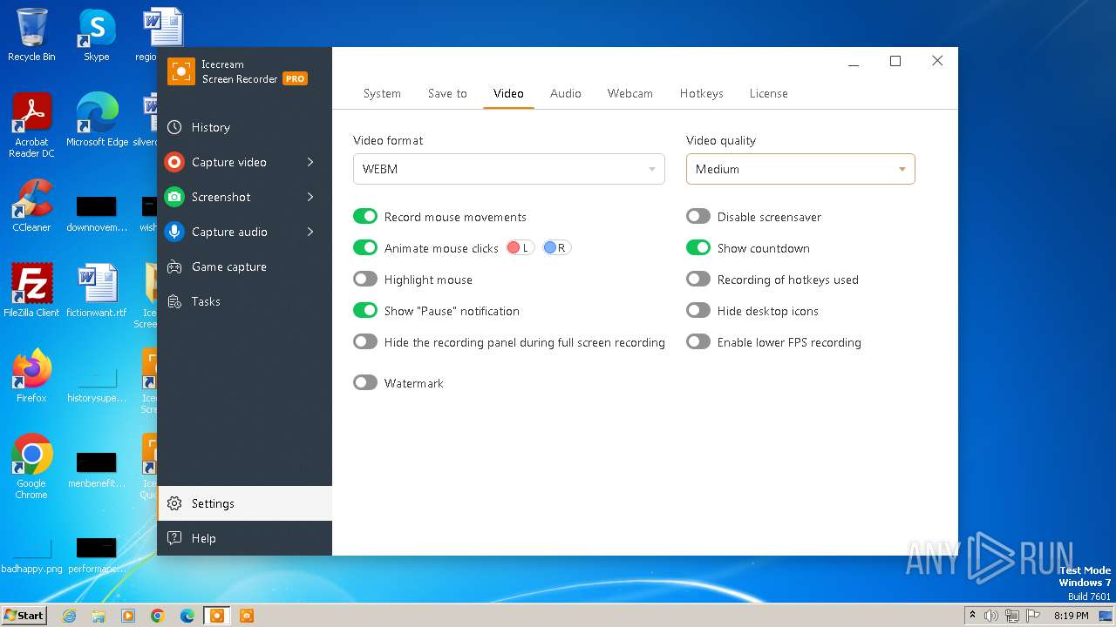The width and height of the screenshot is (1116, 627).
Task: Expand Capture audio submenu arrow
Action: [310, 232]
